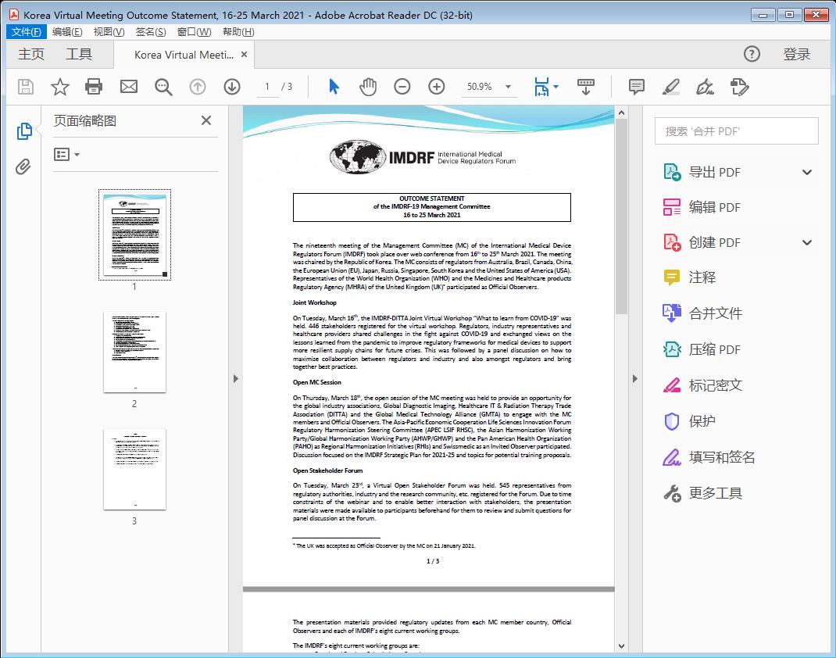Screen dimensions: 836x658
Task: Open the page thumbnails sidebar panel
Action: (24, 131)
